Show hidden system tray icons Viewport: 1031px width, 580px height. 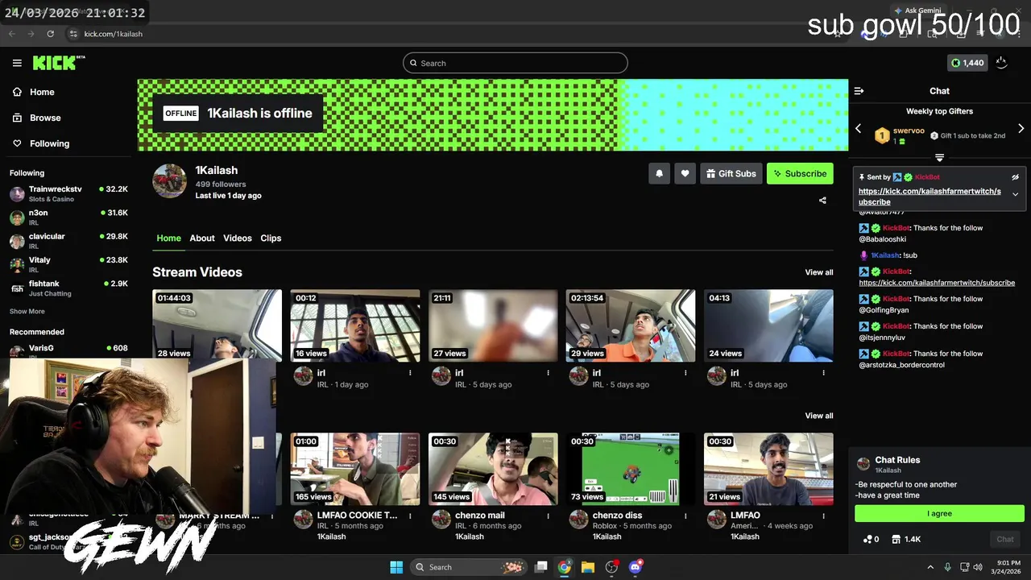pyautogui.click(x=930, y=567)
